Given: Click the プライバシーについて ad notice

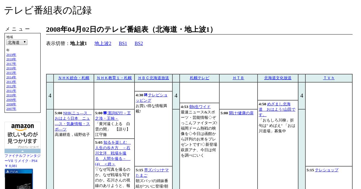Looking at the screenshot, I should [28, 147].
